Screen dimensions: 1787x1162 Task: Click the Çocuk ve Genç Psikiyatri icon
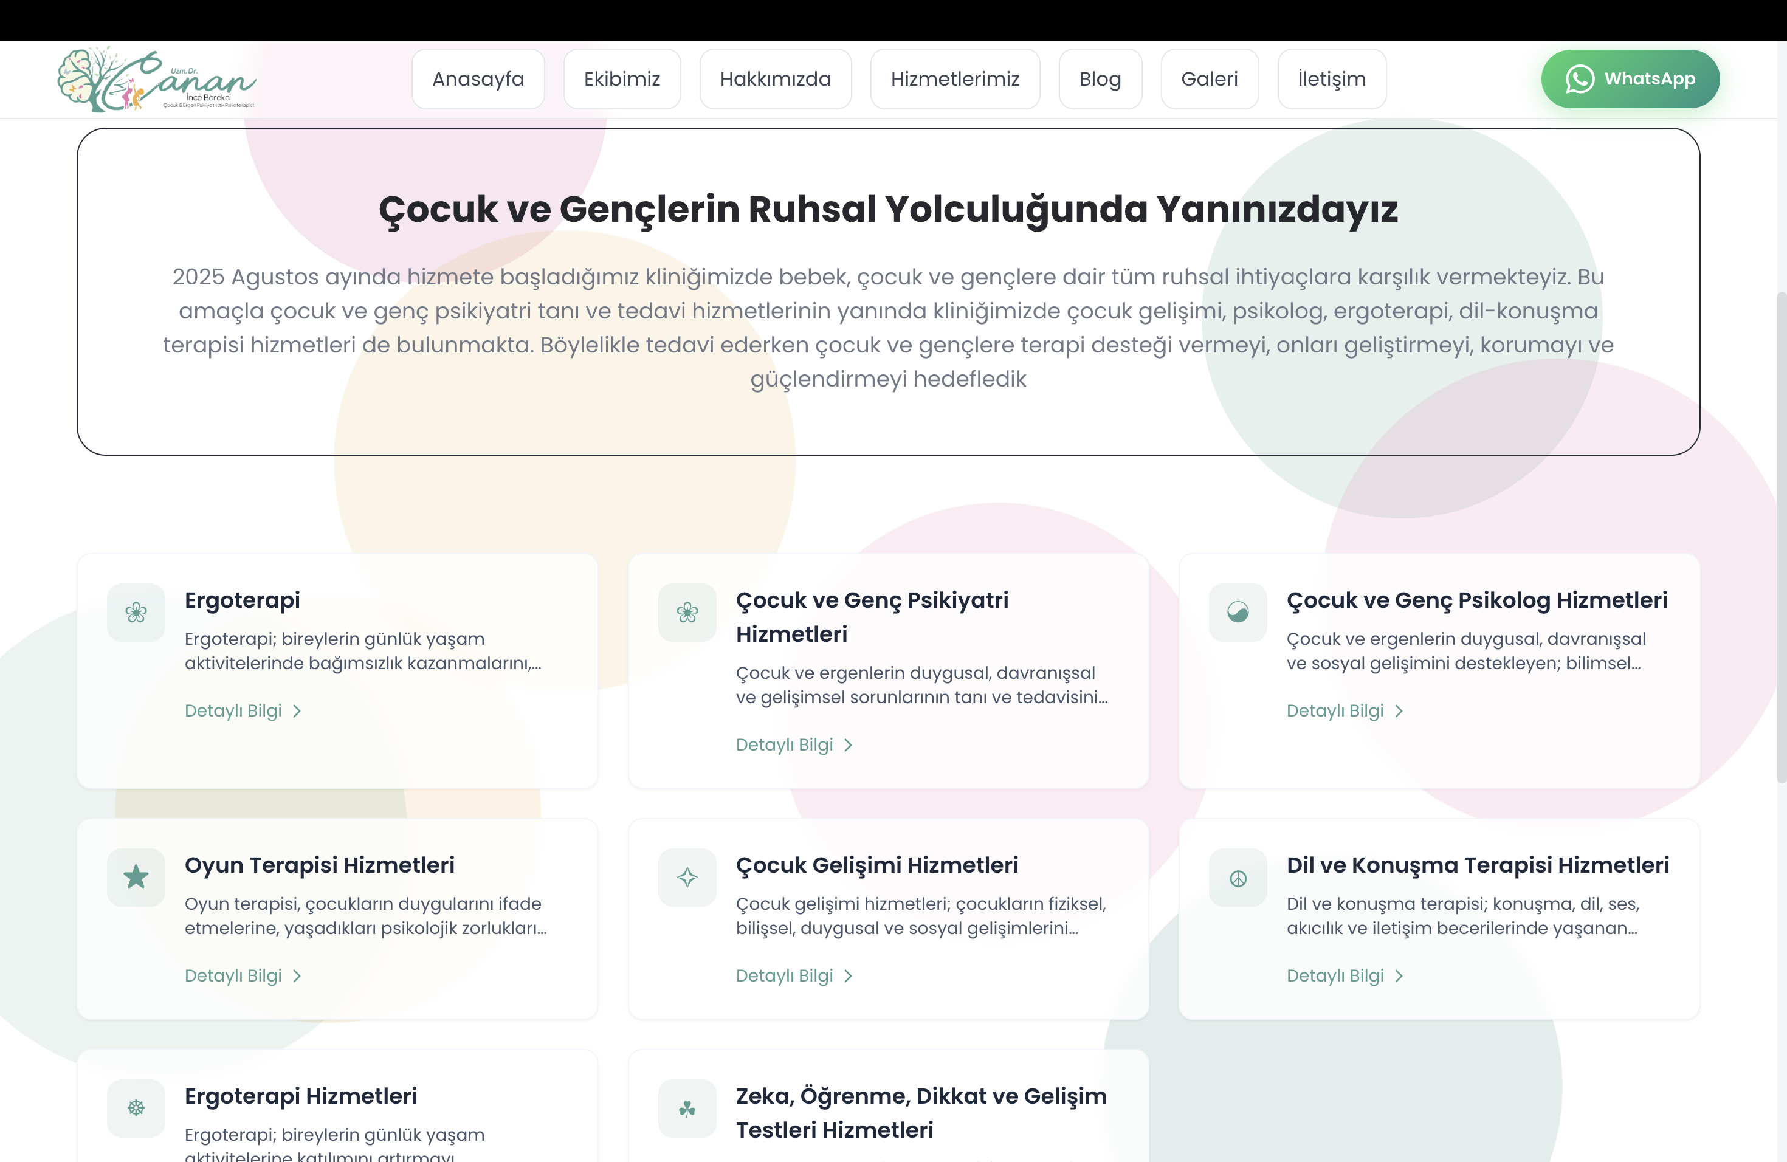[687, 613]
